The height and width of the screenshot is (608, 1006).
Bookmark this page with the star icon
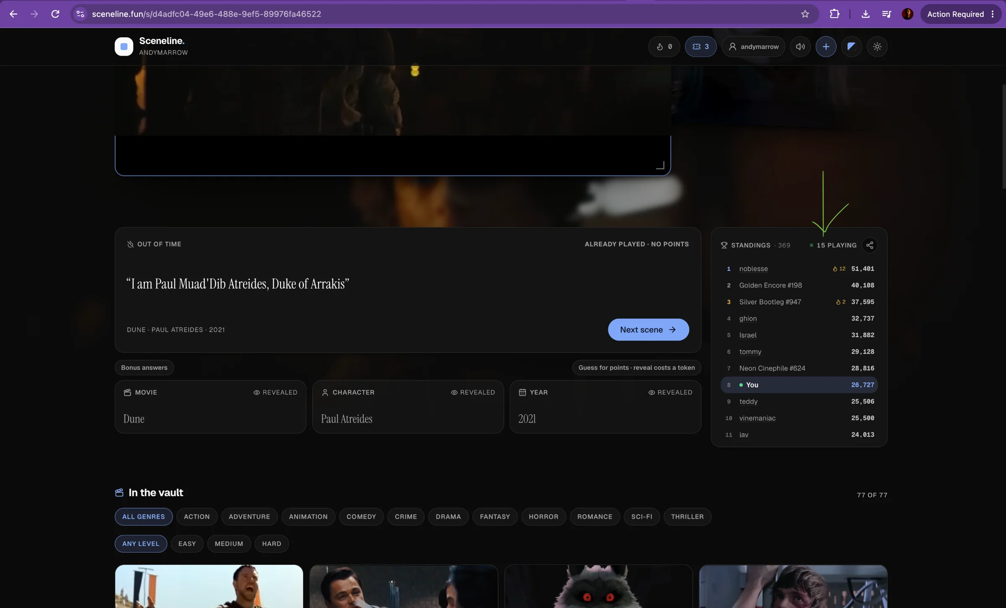click(805, 14)
